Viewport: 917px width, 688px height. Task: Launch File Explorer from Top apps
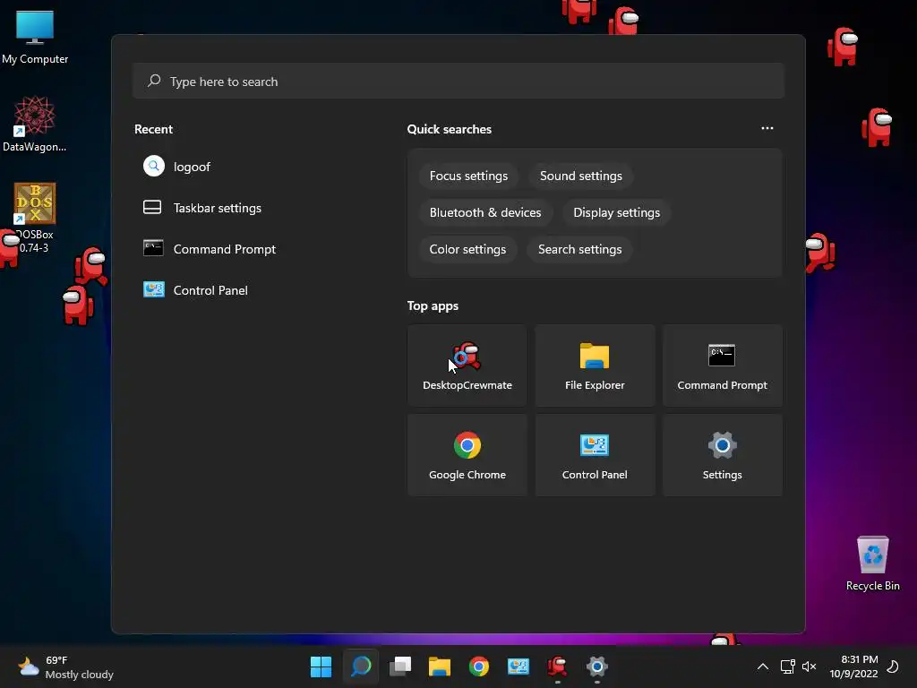[x=595, y=365]
